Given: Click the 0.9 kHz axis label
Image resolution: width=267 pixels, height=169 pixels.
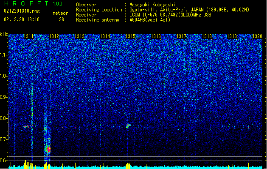Looking at the screenshot, I should (3, 97).
